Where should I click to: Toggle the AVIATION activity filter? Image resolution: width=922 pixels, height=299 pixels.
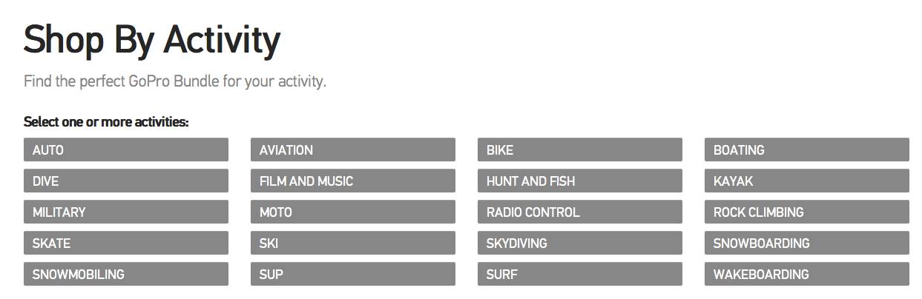352,149
